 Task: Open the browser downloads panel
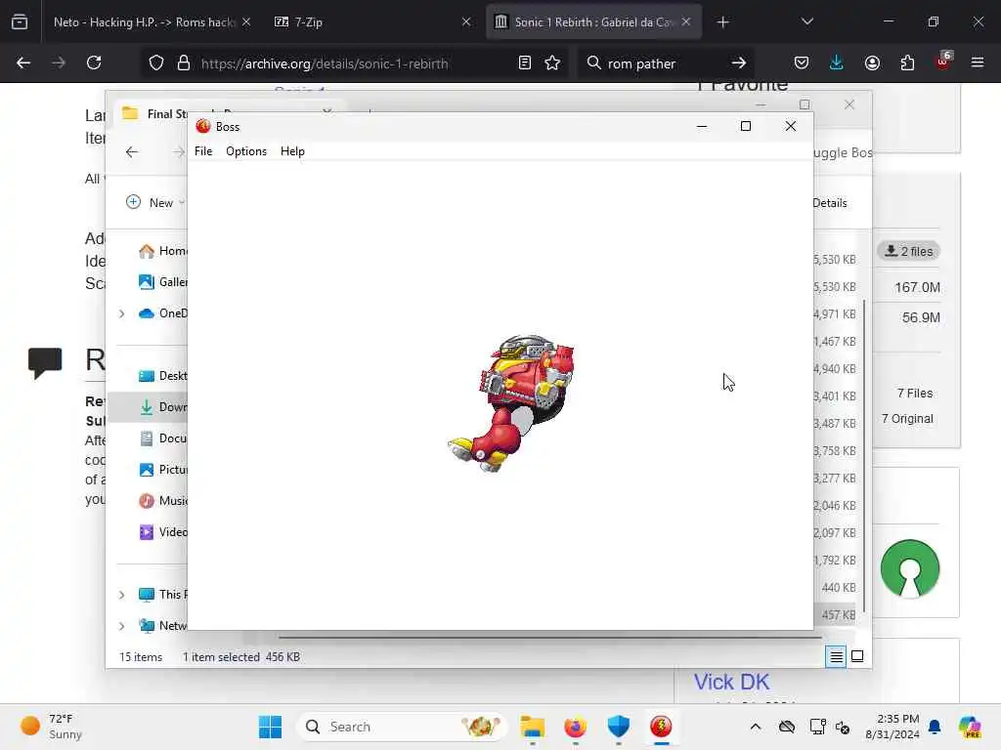click(x=837, y=63)
